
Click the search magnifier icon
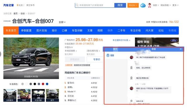click(77, 5)
